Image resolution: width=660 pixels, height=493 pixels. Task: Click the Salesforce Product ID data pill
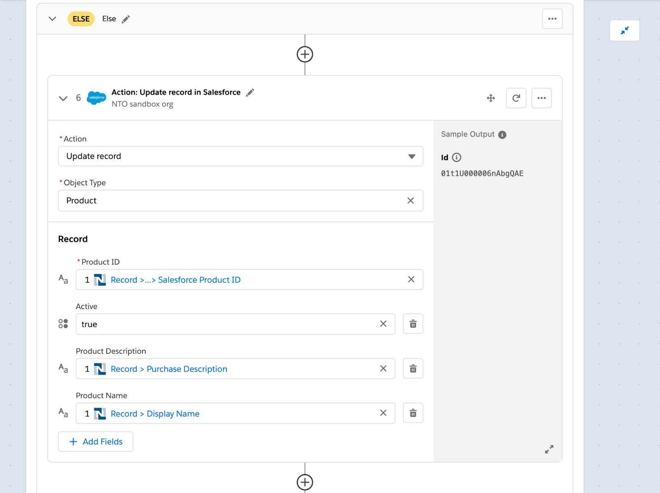coord(175,280)
